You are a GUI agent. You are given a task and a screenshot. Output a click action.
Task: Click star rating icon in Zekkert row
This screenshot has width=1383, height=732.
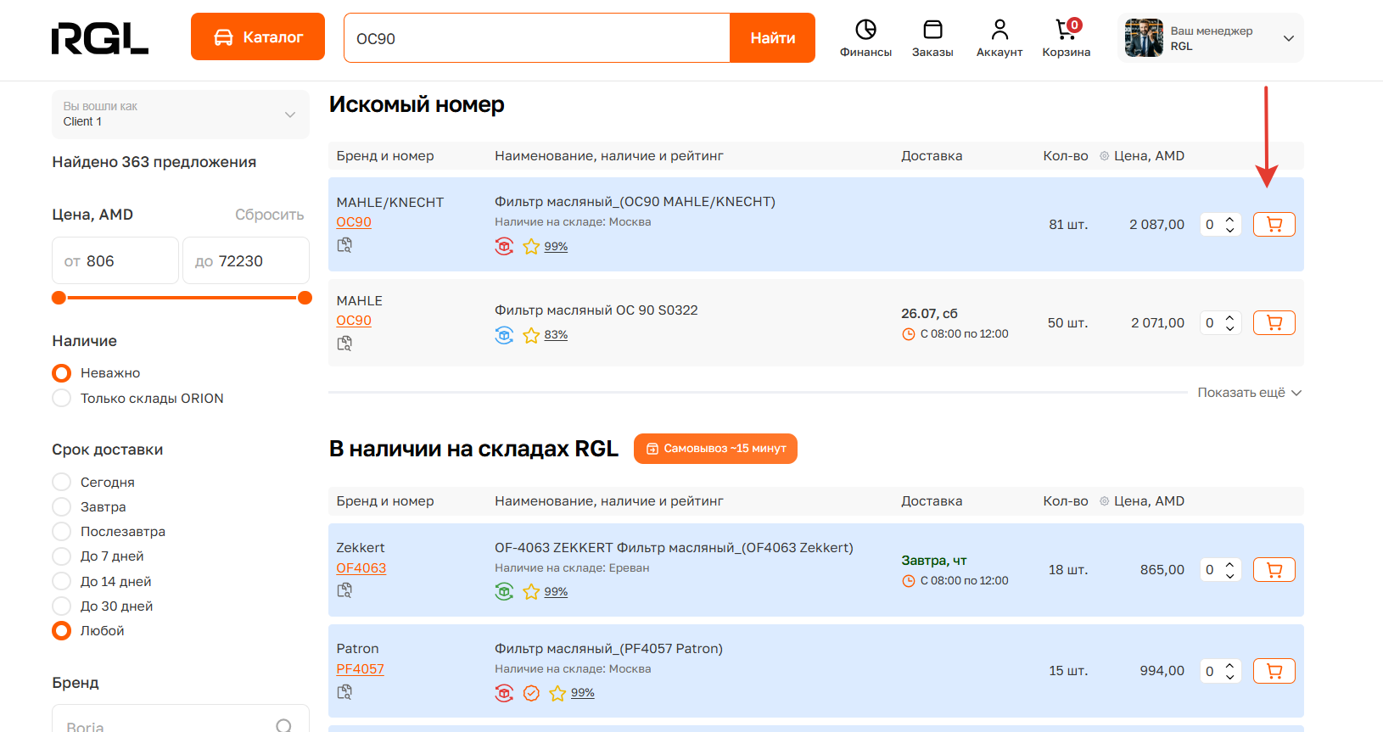(531, 592)
